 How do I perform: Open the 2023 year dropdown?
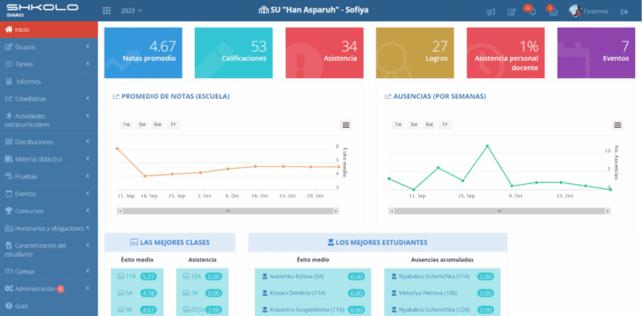(x=131, y=11)
